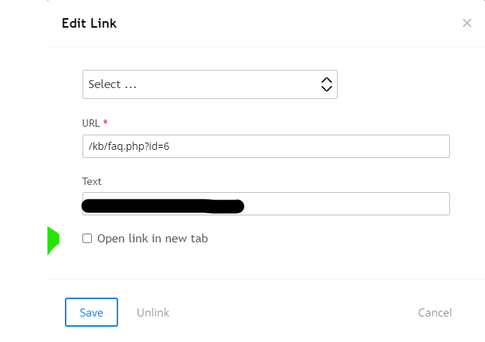Open the "Select ..." dropdown

point(209,84)
